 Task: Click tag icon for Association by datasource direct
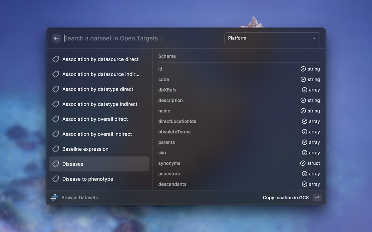point(56,59)
